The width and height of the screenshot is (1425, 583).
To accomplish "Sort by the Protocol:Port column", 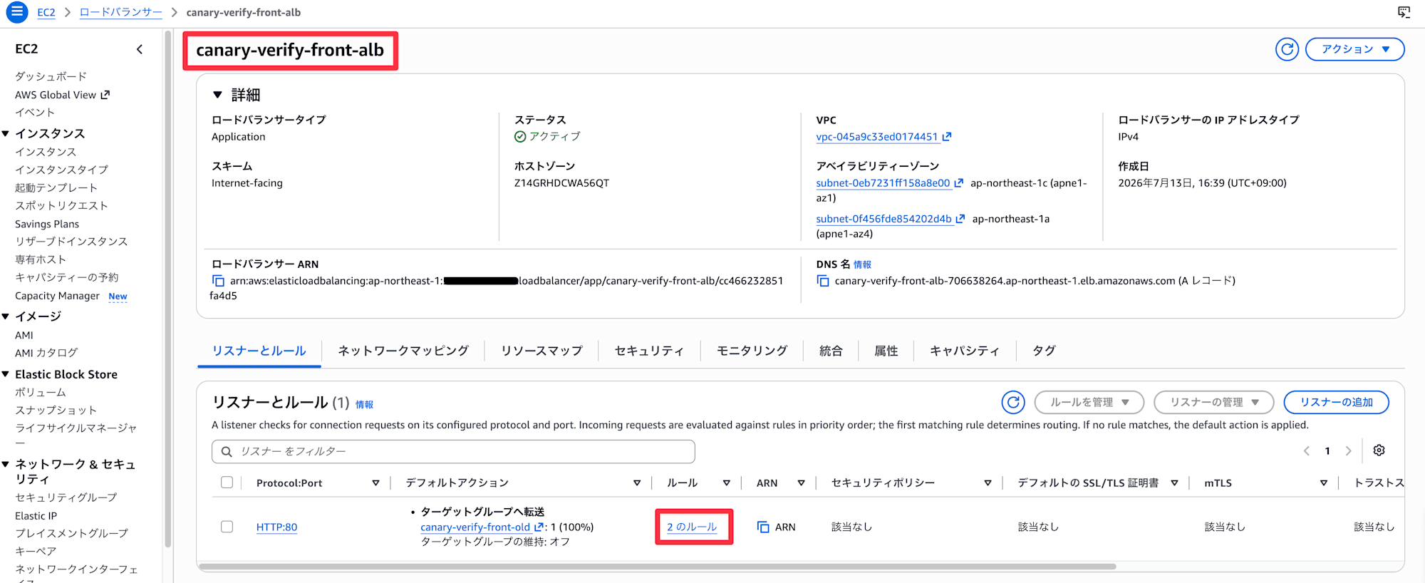I will pyautogui.click(x=375, y=483).
